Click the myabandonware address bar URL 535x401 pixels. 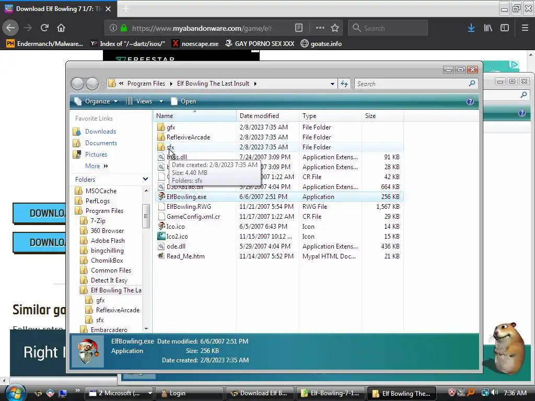click(202, 28)
